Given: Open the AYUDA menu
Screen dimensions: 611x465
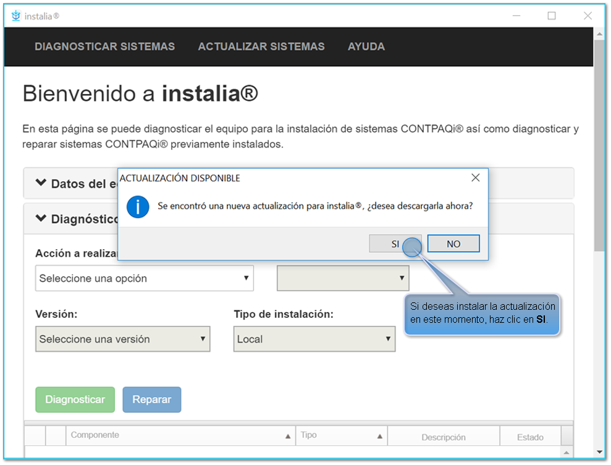Looking at the screenshot, I should [366, 46].
